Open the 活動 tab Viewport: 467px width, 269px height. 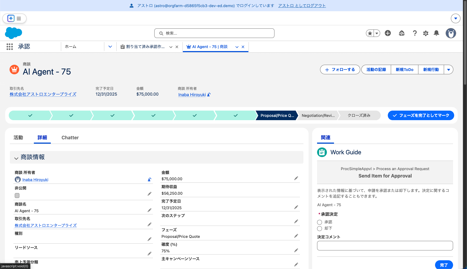[x=18, y=138]
